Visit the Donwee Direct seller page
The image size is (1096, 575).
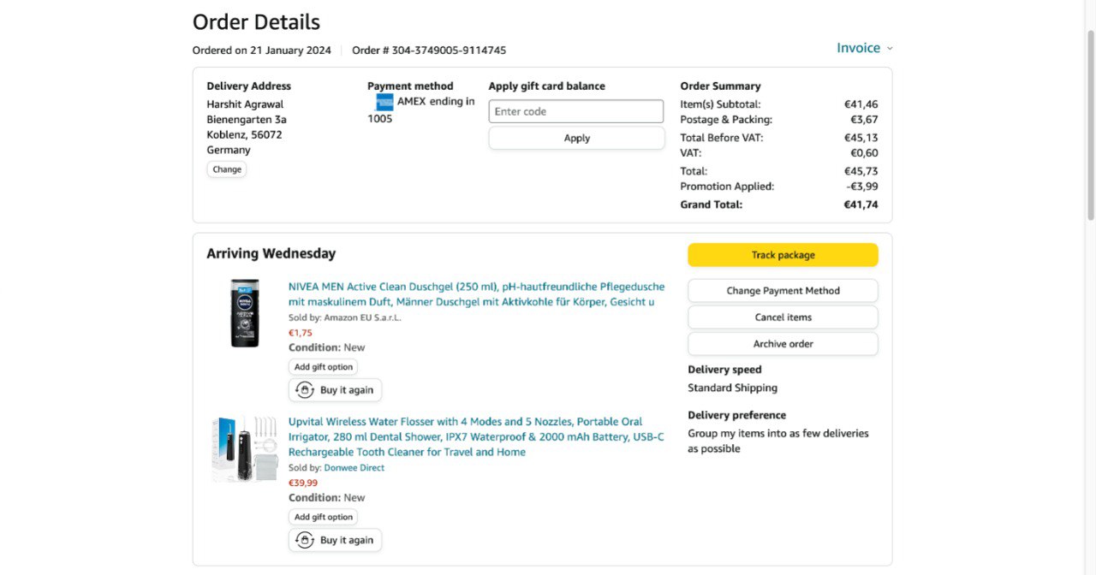(x=354, y=468)
